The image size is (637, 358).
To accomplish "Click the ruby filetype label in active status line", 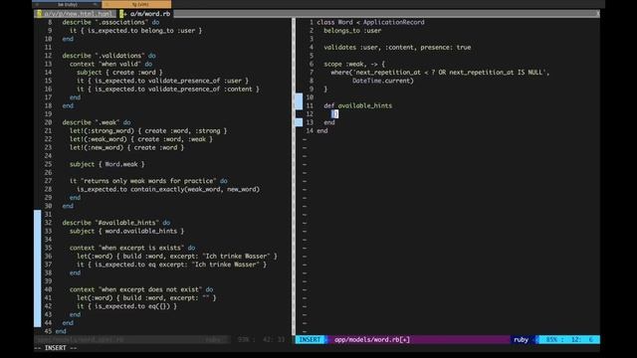I will click(x=521, y=340).
